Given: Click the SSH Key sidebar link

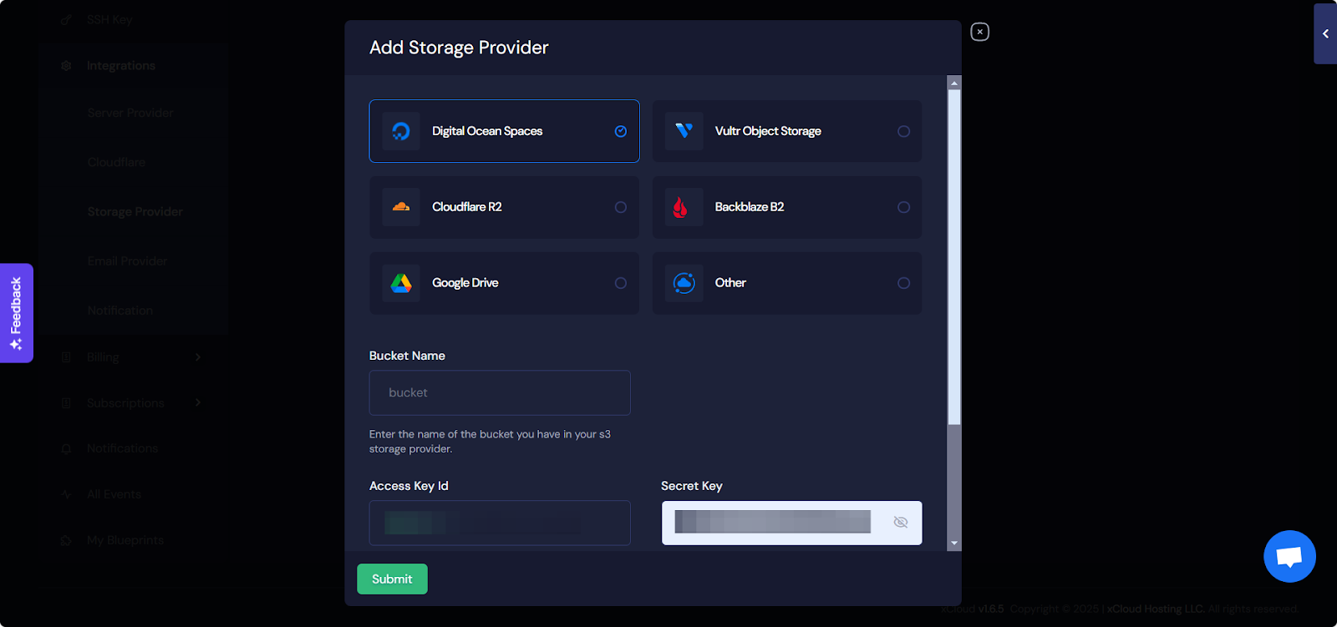Looking at the screenshot, I should [x=109, y=19].
